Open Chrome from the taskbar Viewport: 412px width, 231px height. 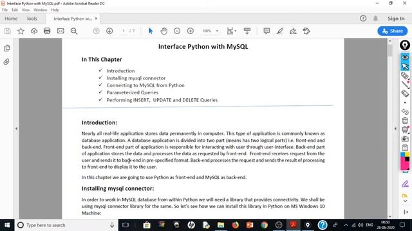264,225
